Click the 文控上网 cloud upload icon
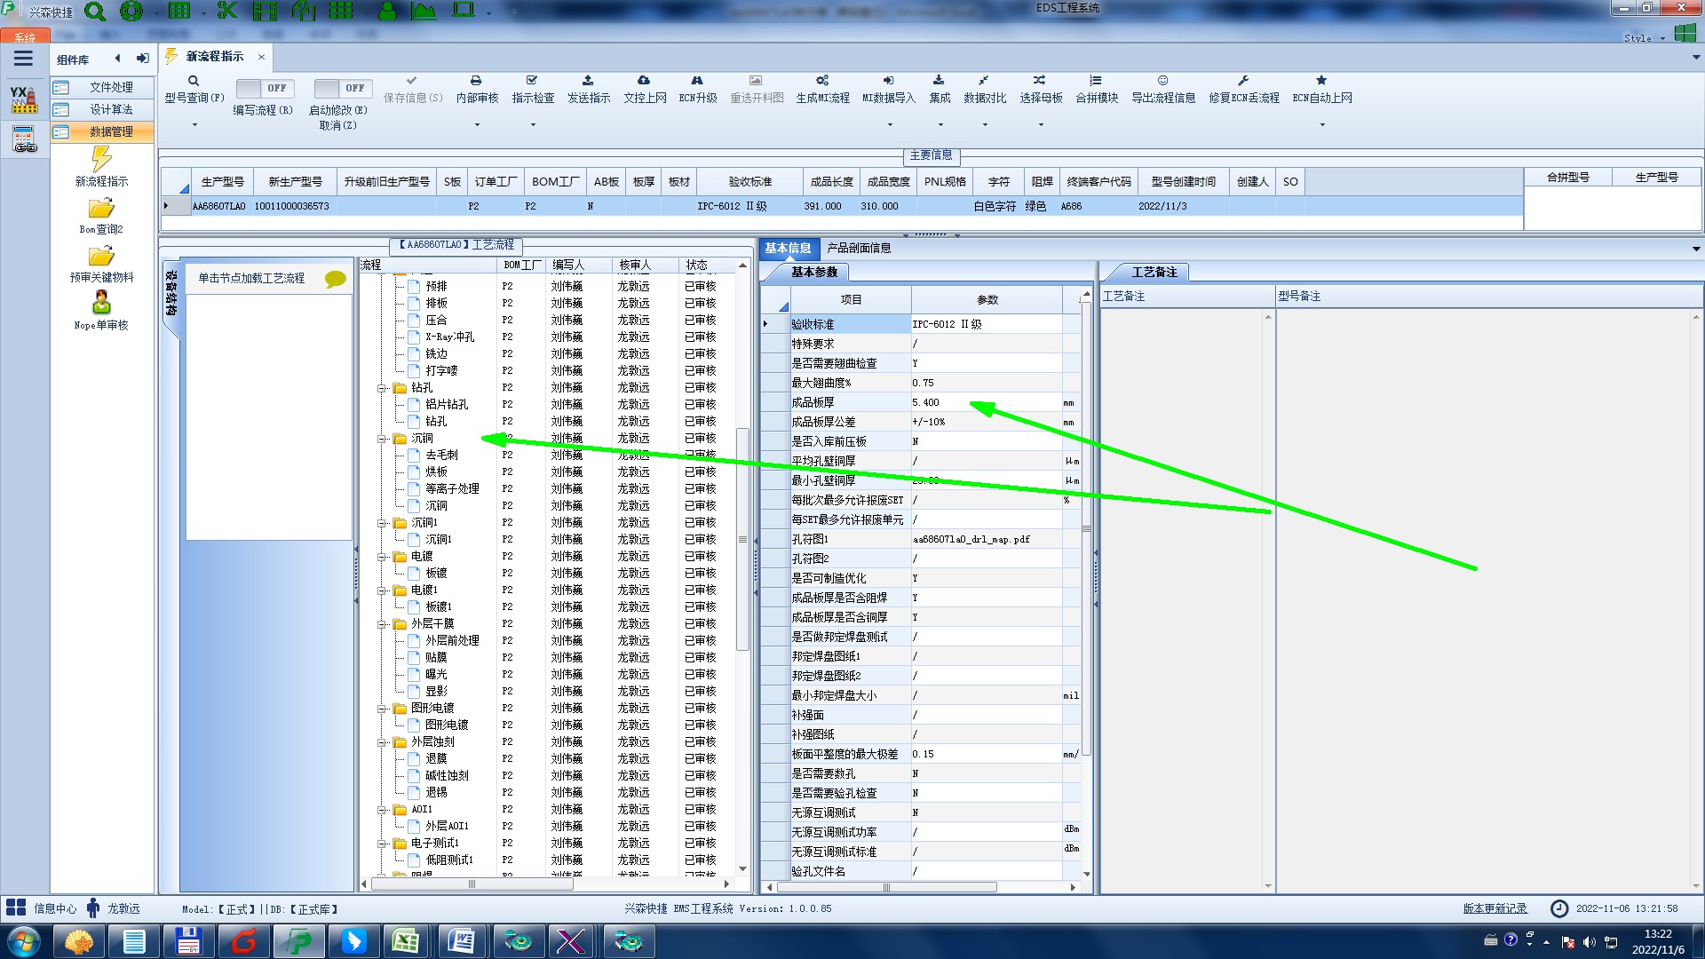1705x959 pixels. [644, 81]
